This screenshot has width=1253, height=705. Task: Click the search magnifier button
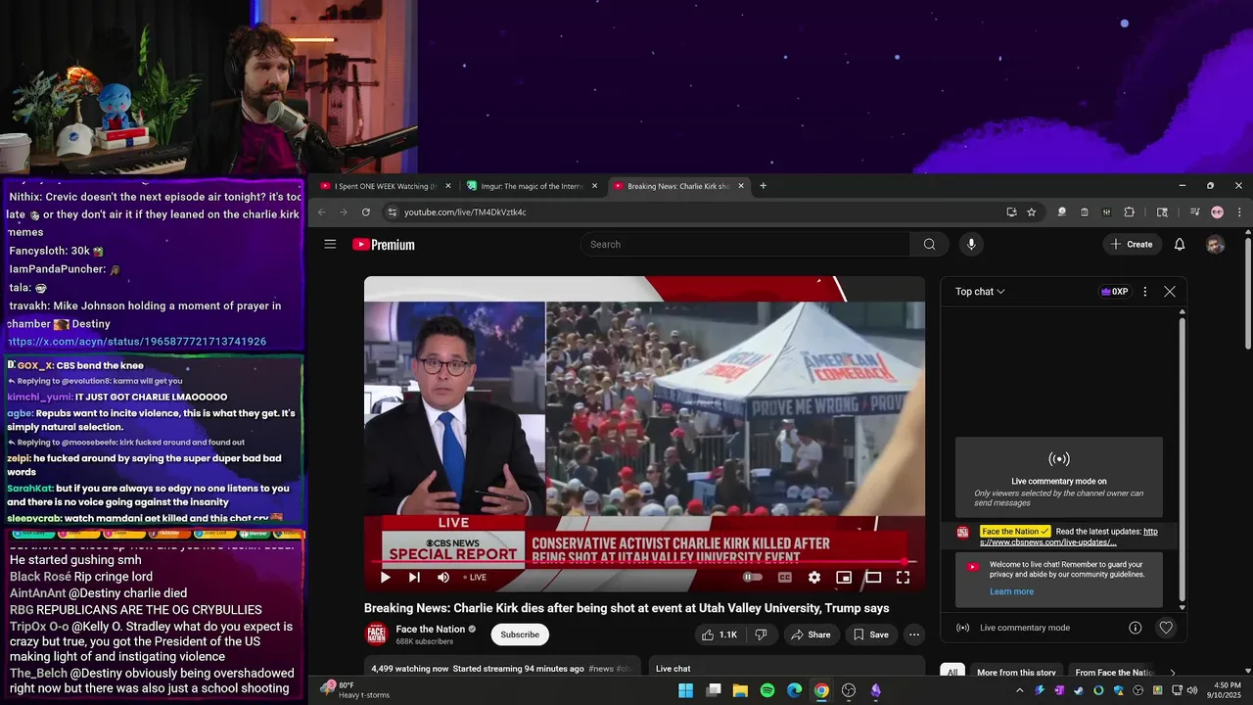point(929,245)
